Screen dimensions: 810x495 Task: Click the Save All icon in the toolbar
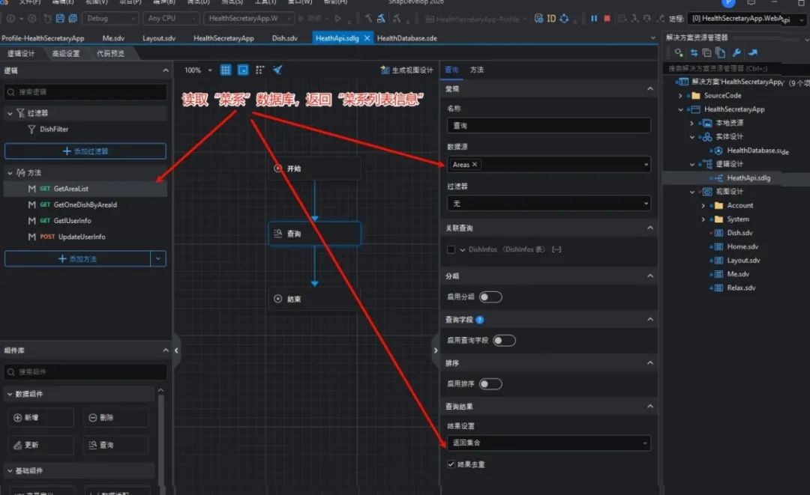(73, 19)
